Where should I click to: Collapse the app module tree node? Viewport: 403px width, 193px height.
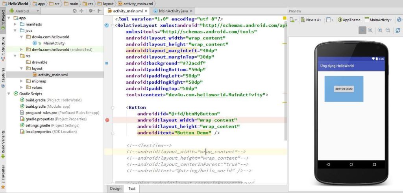(9, 18)
